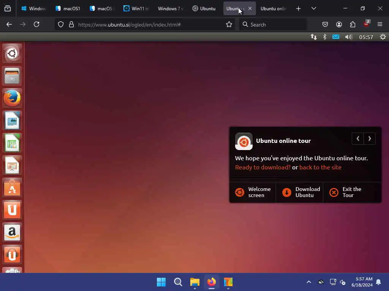Open LibreOffice Writer in the launcher
This screenshot has height=291, width=389.
tap(12, 120)
